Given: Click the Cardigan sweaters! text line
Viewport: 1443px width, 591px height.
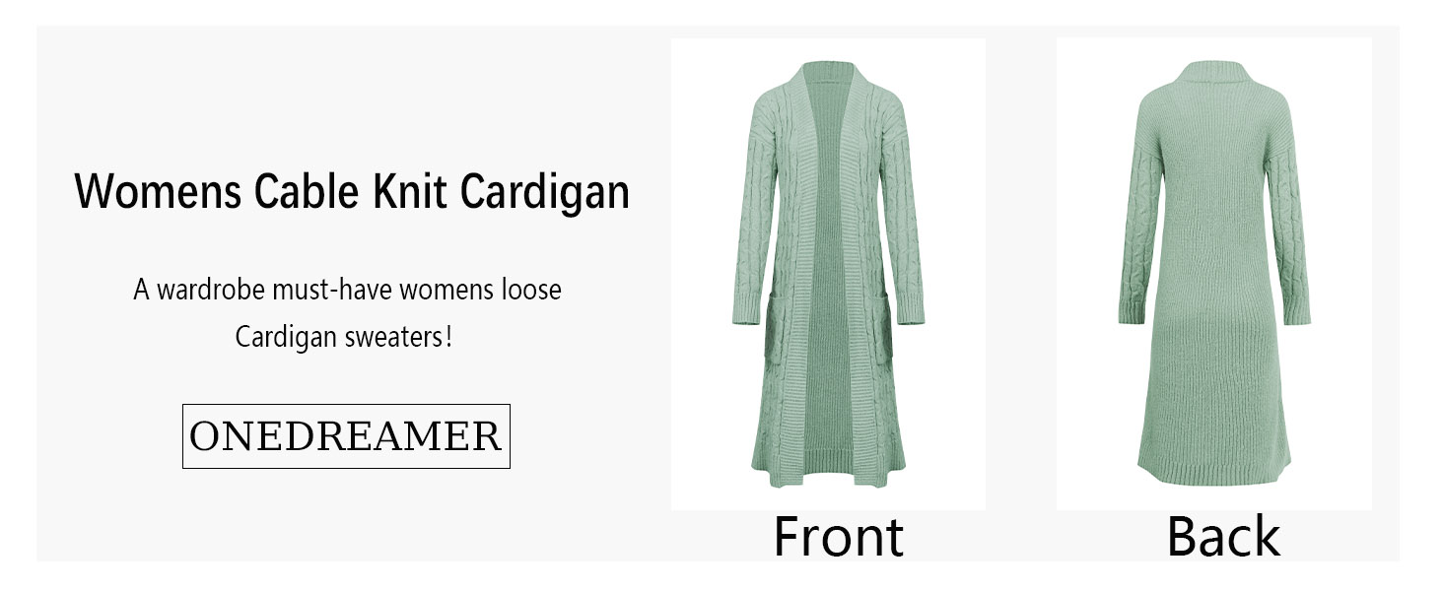Looking at the screenshot, I should (344, 337).
